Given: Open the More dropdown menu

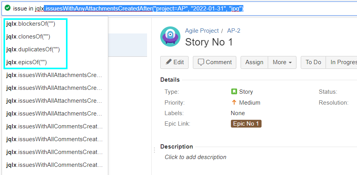Looking at the screenshot, I should (282, 62).
